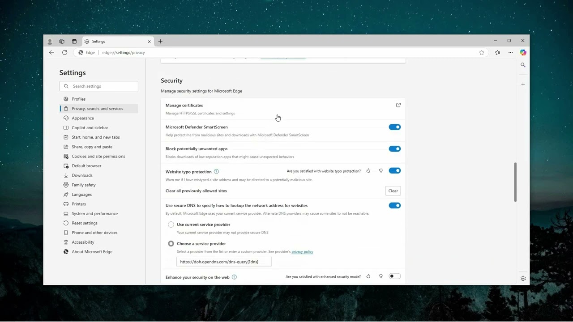Image resolution: width=573 pixels, height=322 pixels.
Task: Click help icon beside Enhance your security
Action: pyautogui.click(x=234, y=277)
